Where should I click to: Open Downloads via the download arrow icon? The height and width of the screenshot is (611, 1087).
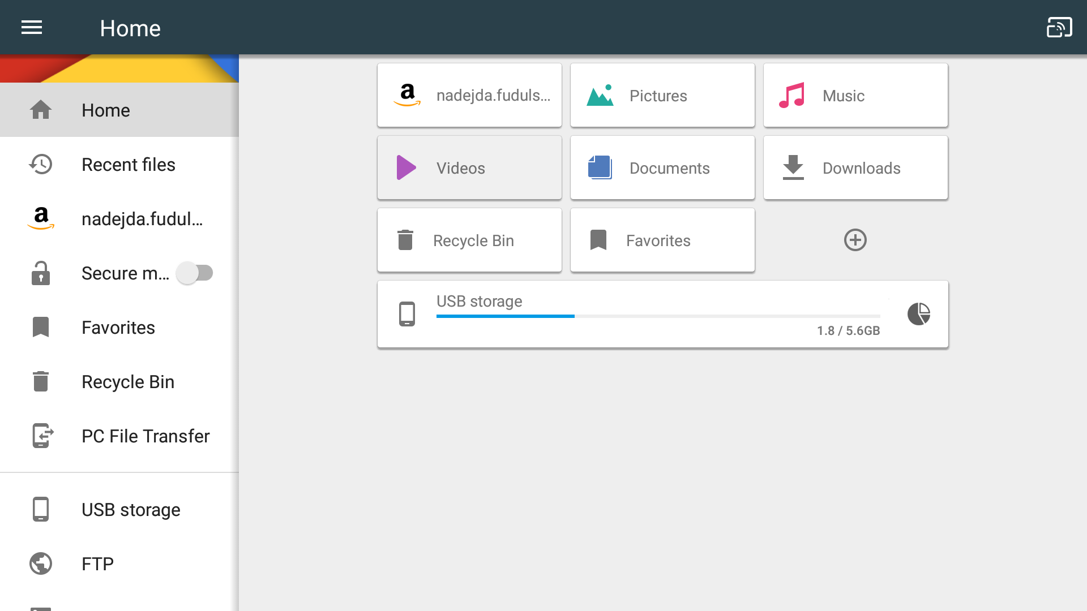click(x=793, y=167)
